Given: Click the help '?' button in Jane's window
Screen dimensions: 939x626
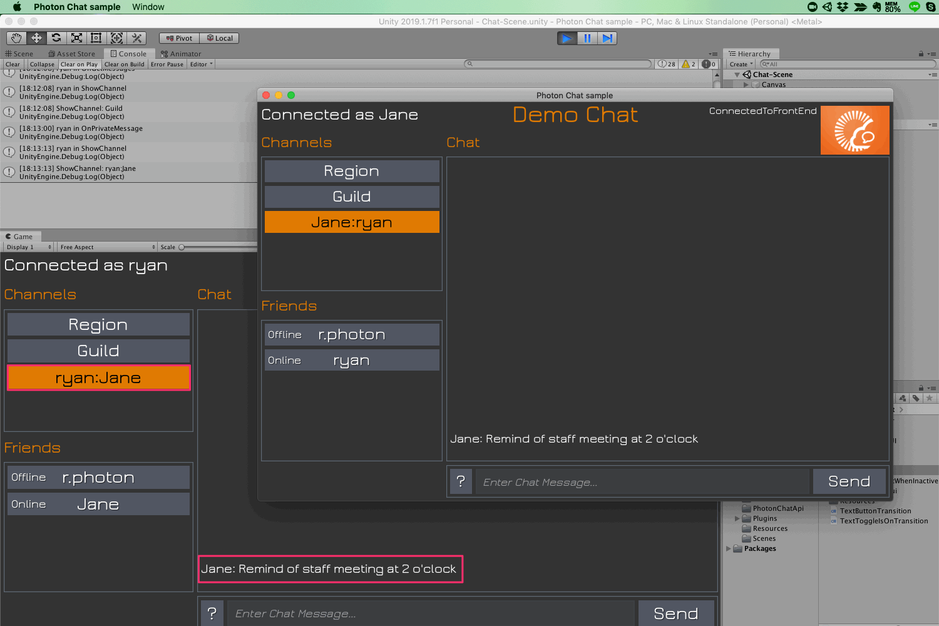Looking at the screenshot, I should coord(461,481).
